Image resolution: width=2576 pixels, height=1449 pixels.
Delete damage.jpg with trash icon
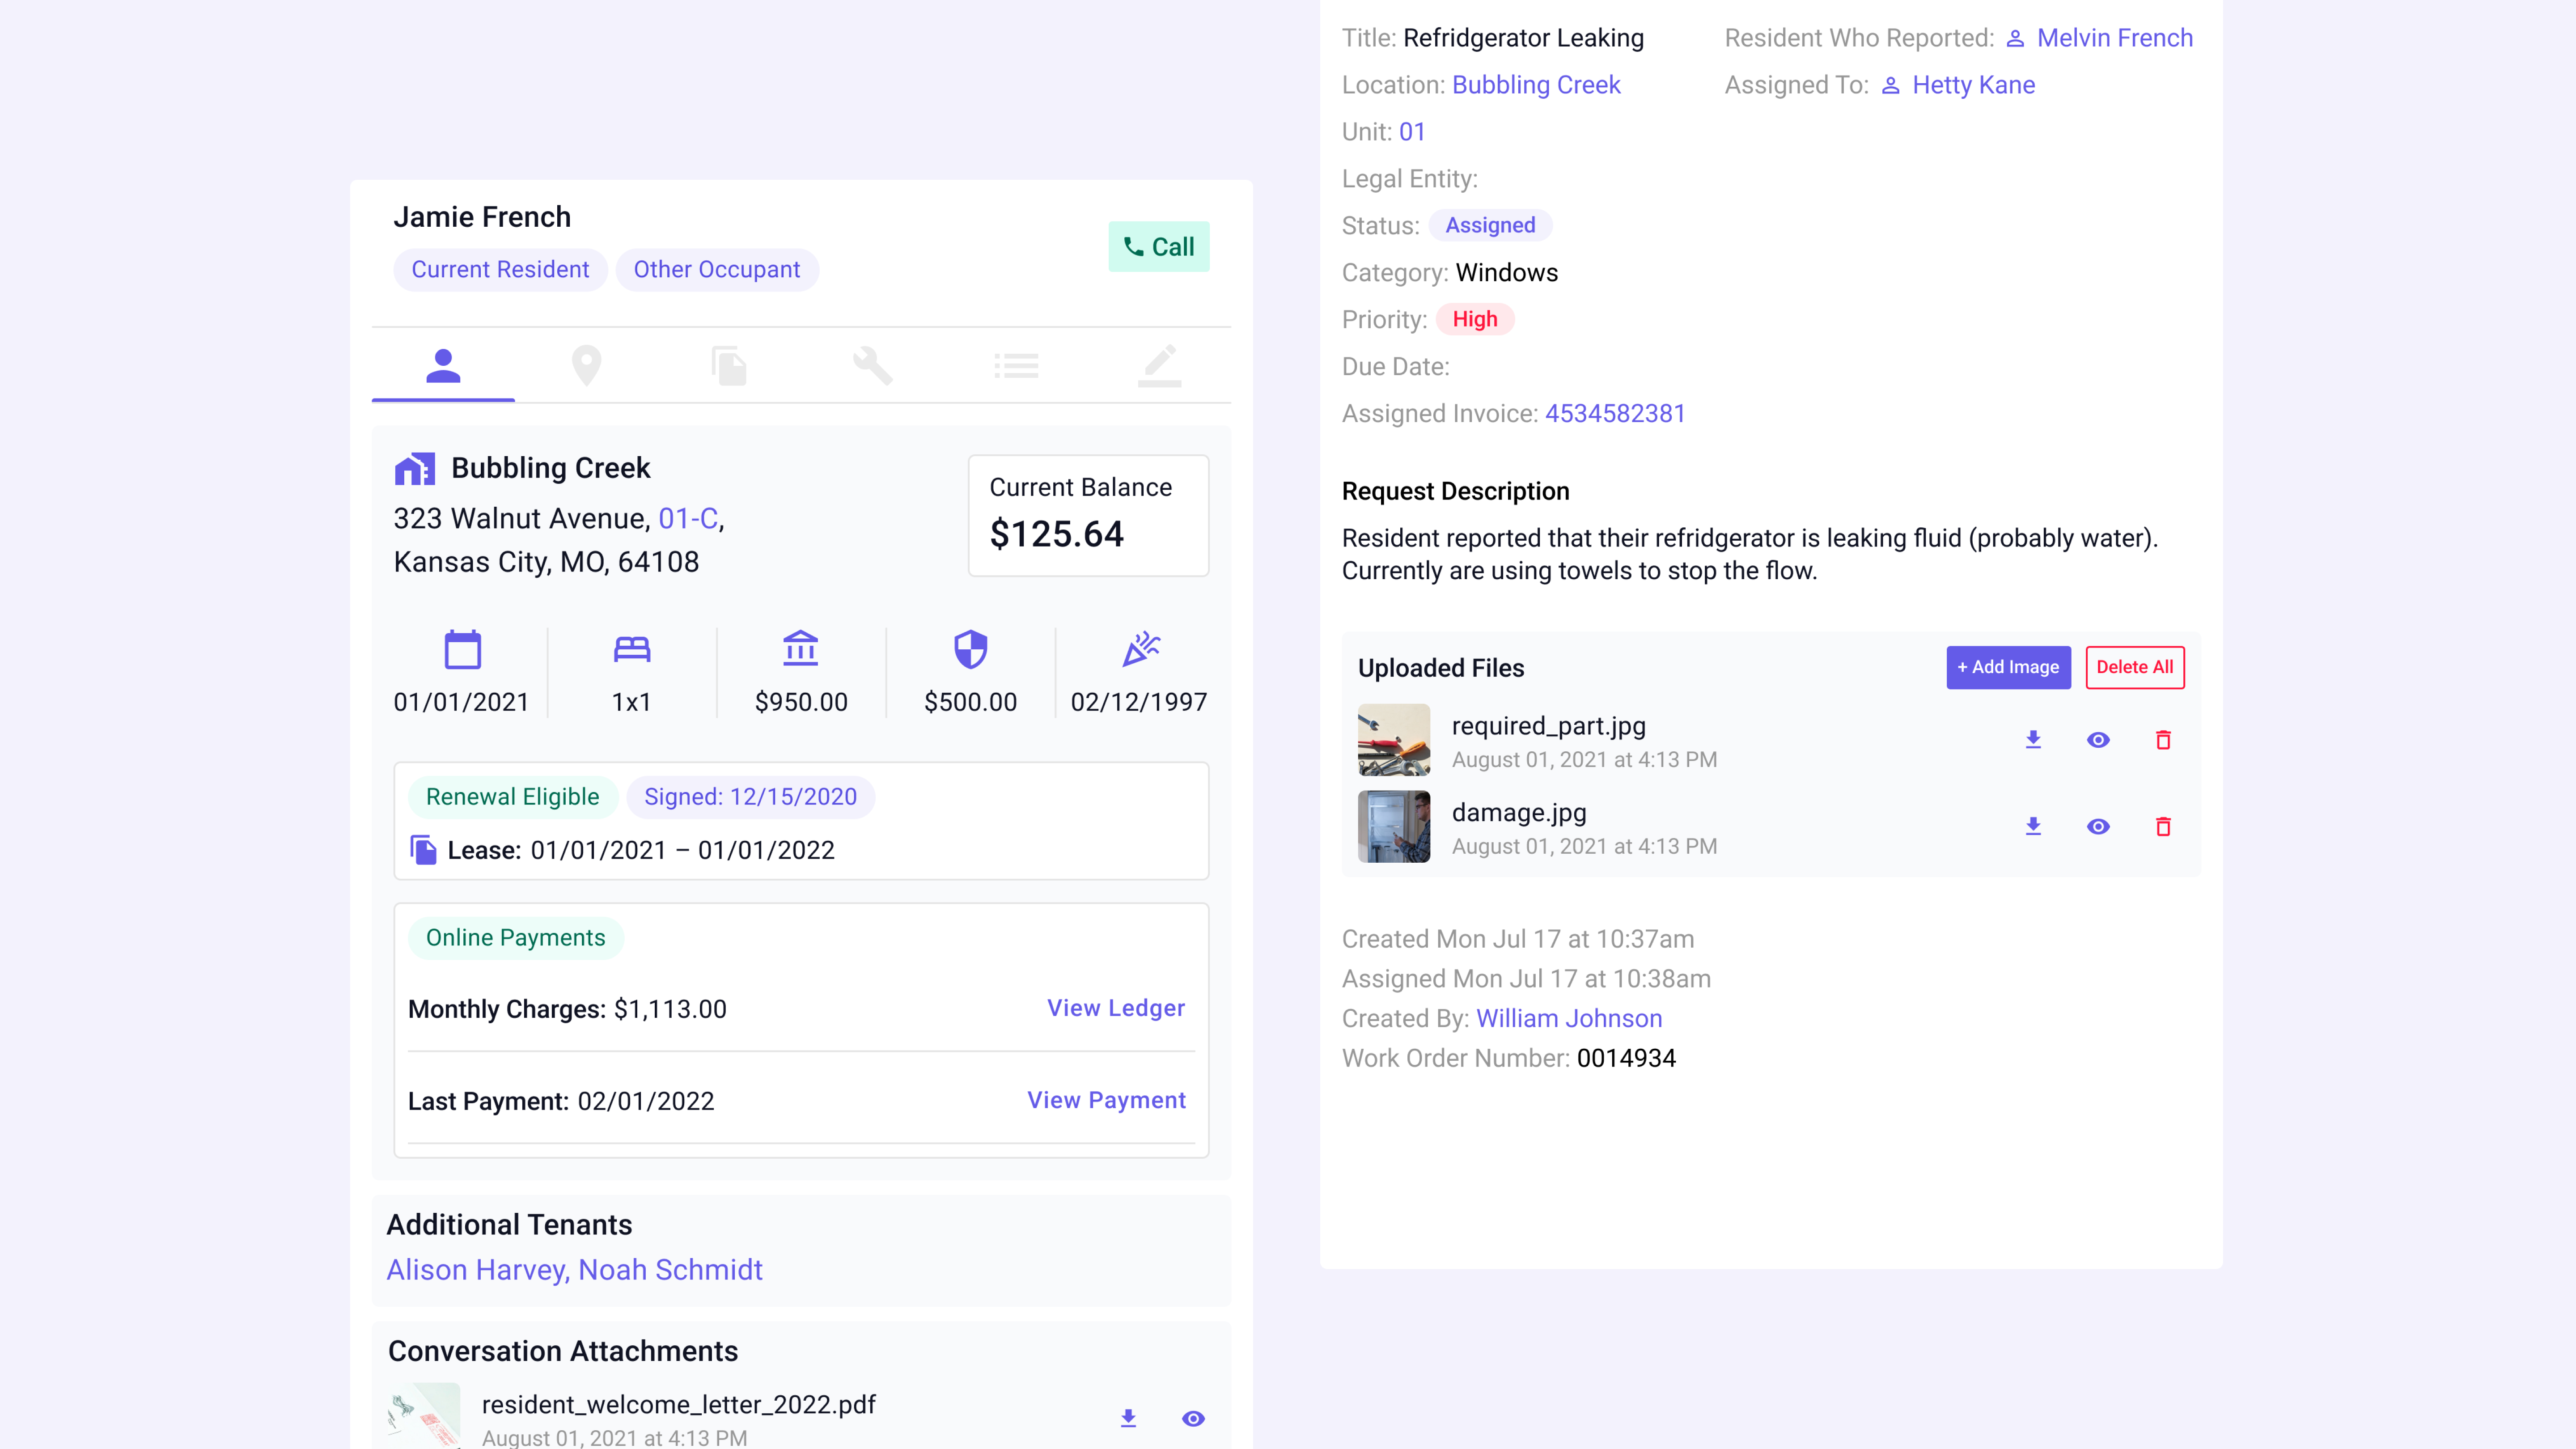[2163, 826]
